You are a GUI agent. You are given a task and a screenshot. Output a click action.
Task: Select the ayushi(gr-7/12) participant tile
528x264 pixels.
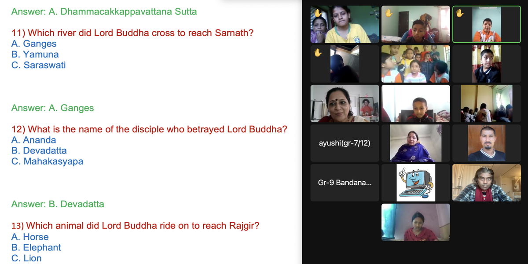pyautogui.click(x=345, y=143)
